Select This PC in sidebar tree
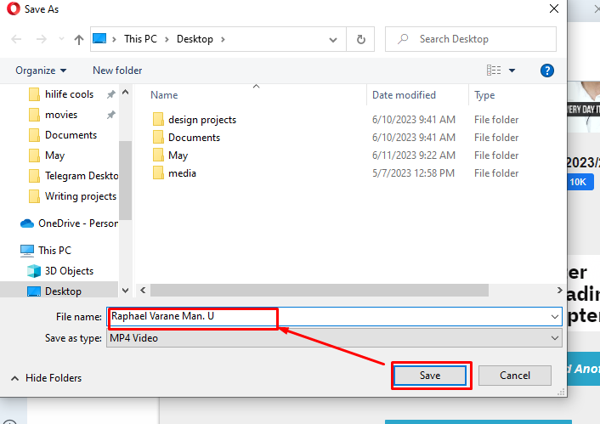 (x=54, y=251)
